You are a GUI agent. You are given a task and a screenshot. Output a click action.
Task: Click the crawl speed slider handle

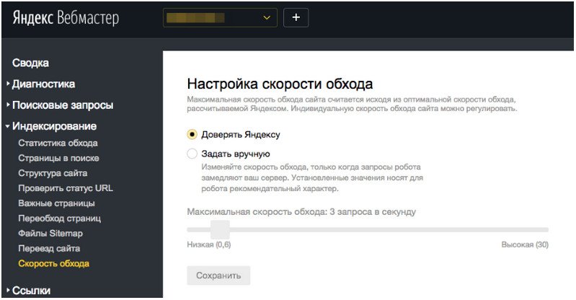(x=220, y=229)
